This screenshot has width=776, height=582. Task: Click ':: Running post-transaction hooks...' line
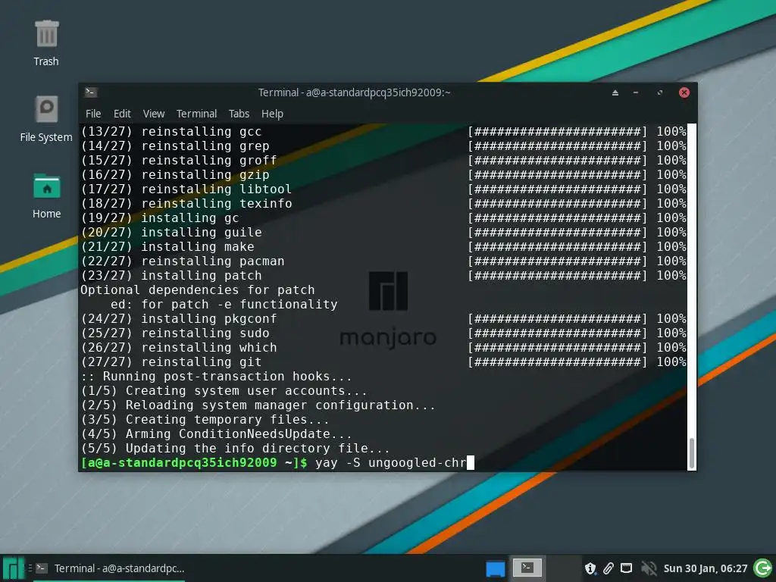[x=216, y=376]
